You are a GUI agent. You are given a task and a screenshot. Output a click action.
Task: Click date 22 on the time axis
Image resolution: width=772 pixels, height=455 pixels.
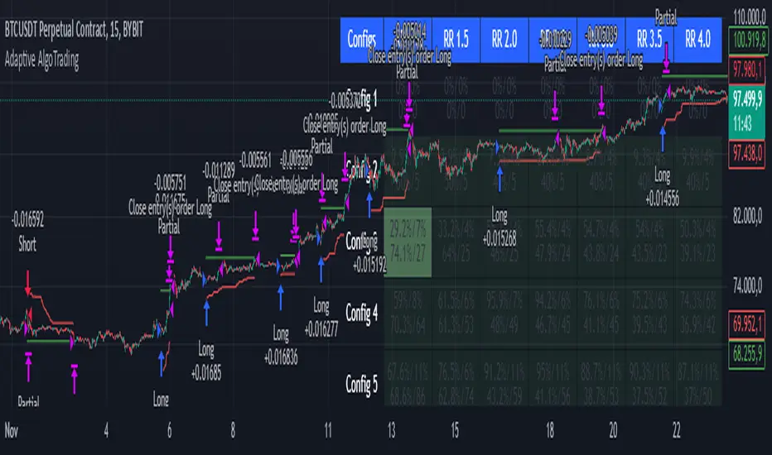[x=677, y=431]
